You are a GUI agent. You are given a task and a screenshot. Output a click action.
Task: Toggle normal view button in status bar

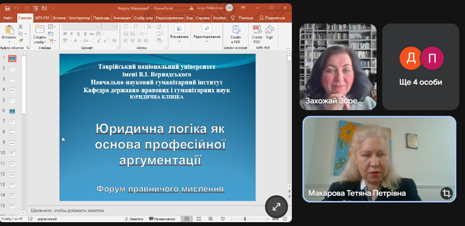click(x=187, y=219)
